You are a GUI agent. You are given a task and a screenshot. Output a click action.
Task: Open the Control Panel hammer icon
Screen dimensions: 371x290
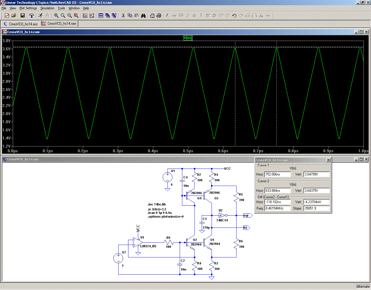(x=32, y=16)
